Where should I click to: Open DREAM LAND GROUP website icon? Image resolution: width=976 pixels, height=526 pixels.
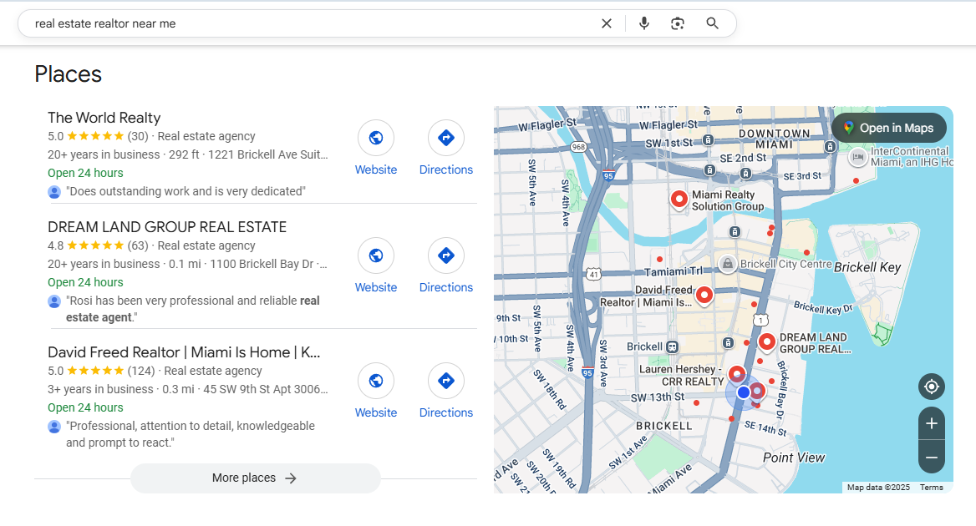[376, 255]
